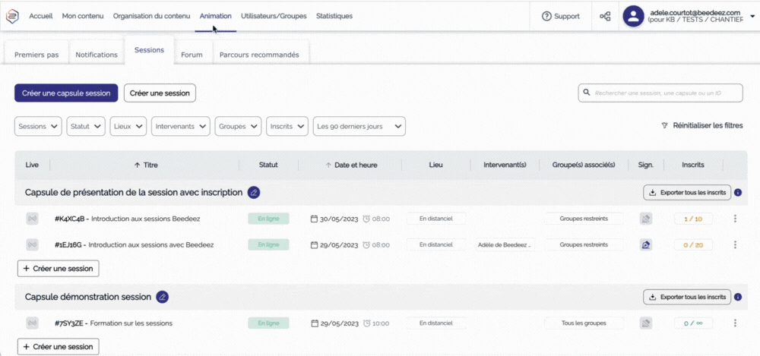The width and height of the screenshot is (760, 356).
Task: Open the 'Les 90 derniers jours' dropdown
Action: pyautogui.click(x=359, y=126)
